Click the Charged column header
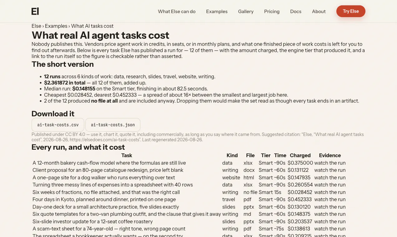Image resolution: width=397 pixels, height=237 pixels. click(x=300, y=155)
